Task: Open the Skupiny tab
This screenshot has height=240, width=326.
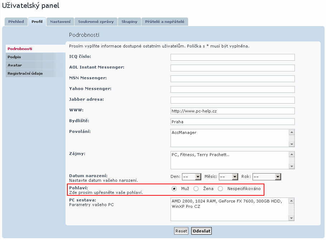Action: coord(129,22)
